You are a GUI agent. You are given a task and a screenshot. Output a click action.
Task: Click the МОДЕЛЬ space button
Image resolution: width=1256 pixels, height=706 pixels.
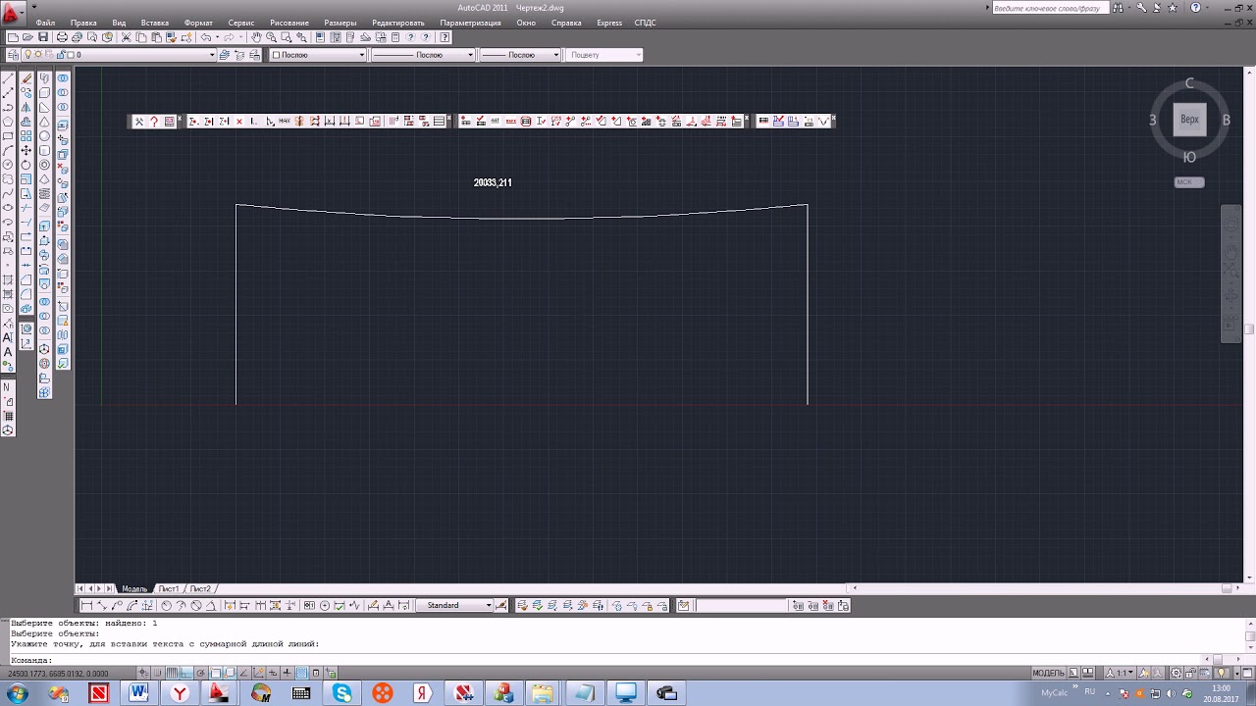[1049, 674]
